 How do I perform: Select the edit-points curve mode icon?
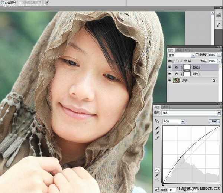[157, 170]
